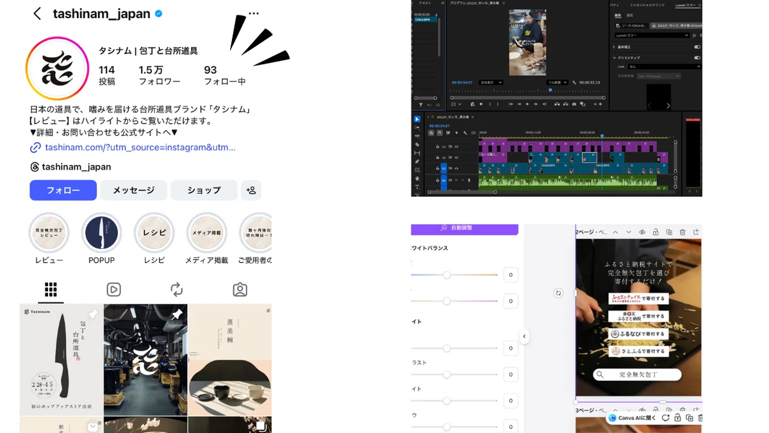Viewport: 769px width, 433px height.
Task: Select the Track Select Forward tool in Premiere
Action: 417,128
